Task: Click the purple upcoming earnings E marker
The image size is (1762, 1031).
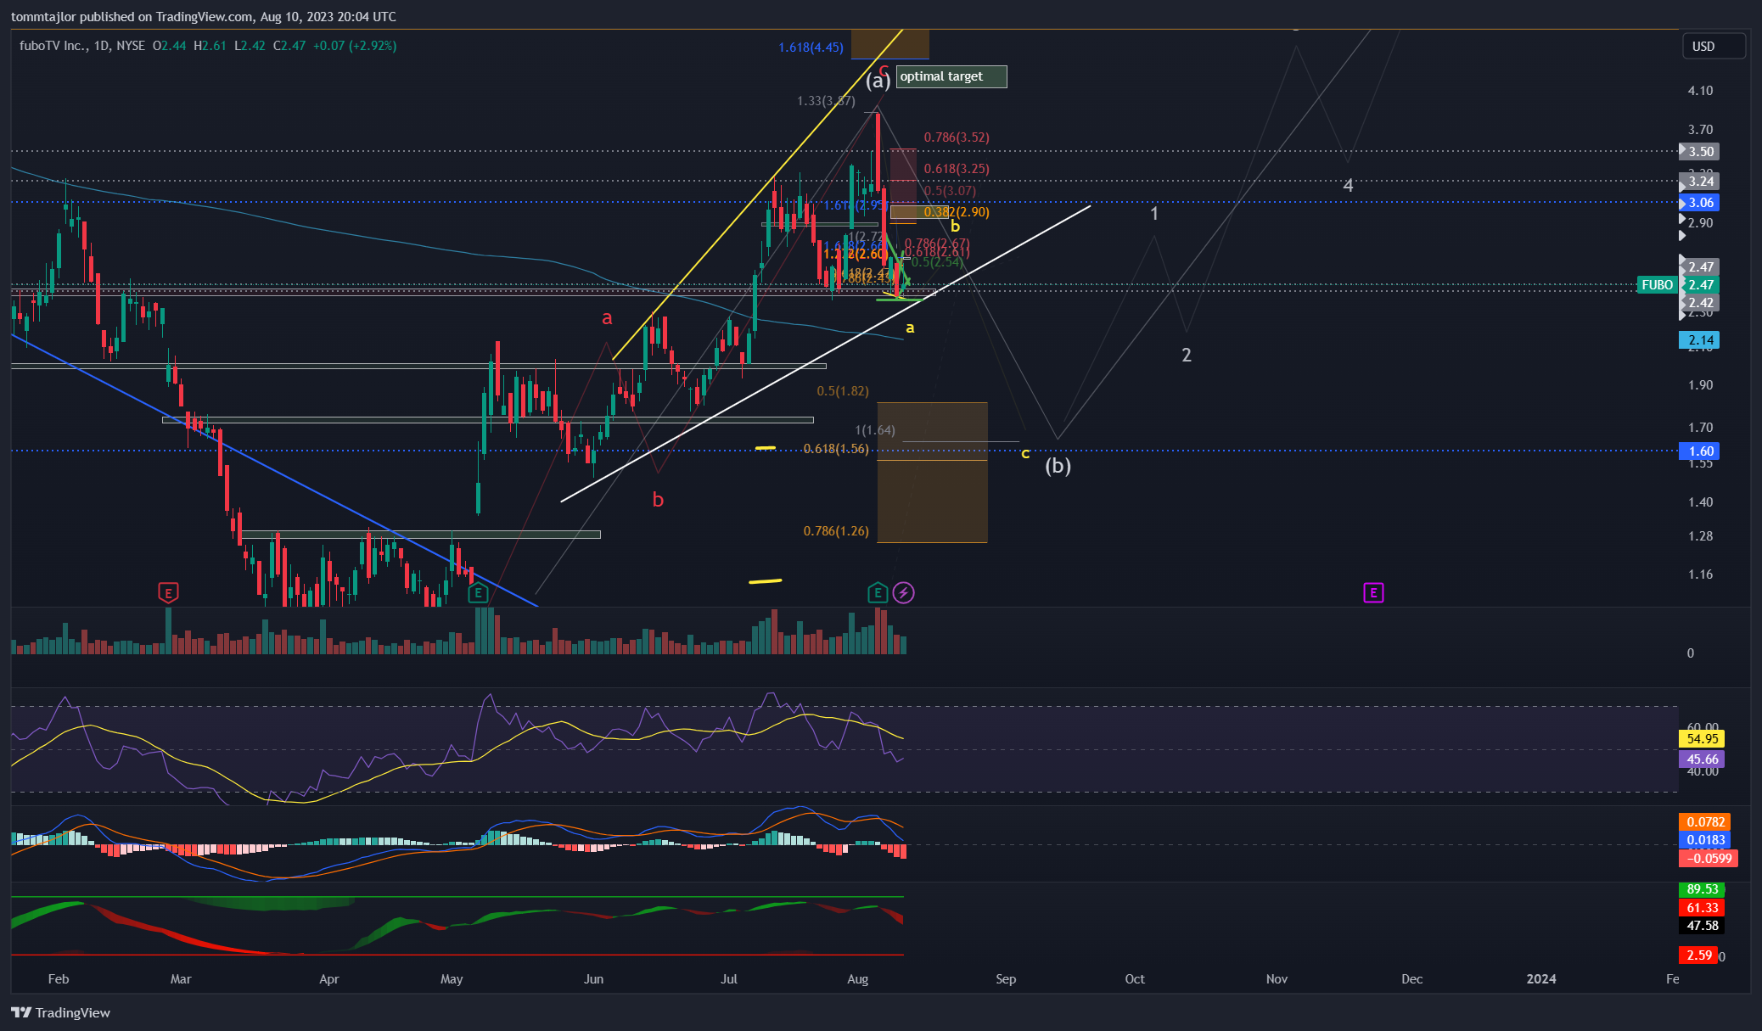Action: 1373,592
